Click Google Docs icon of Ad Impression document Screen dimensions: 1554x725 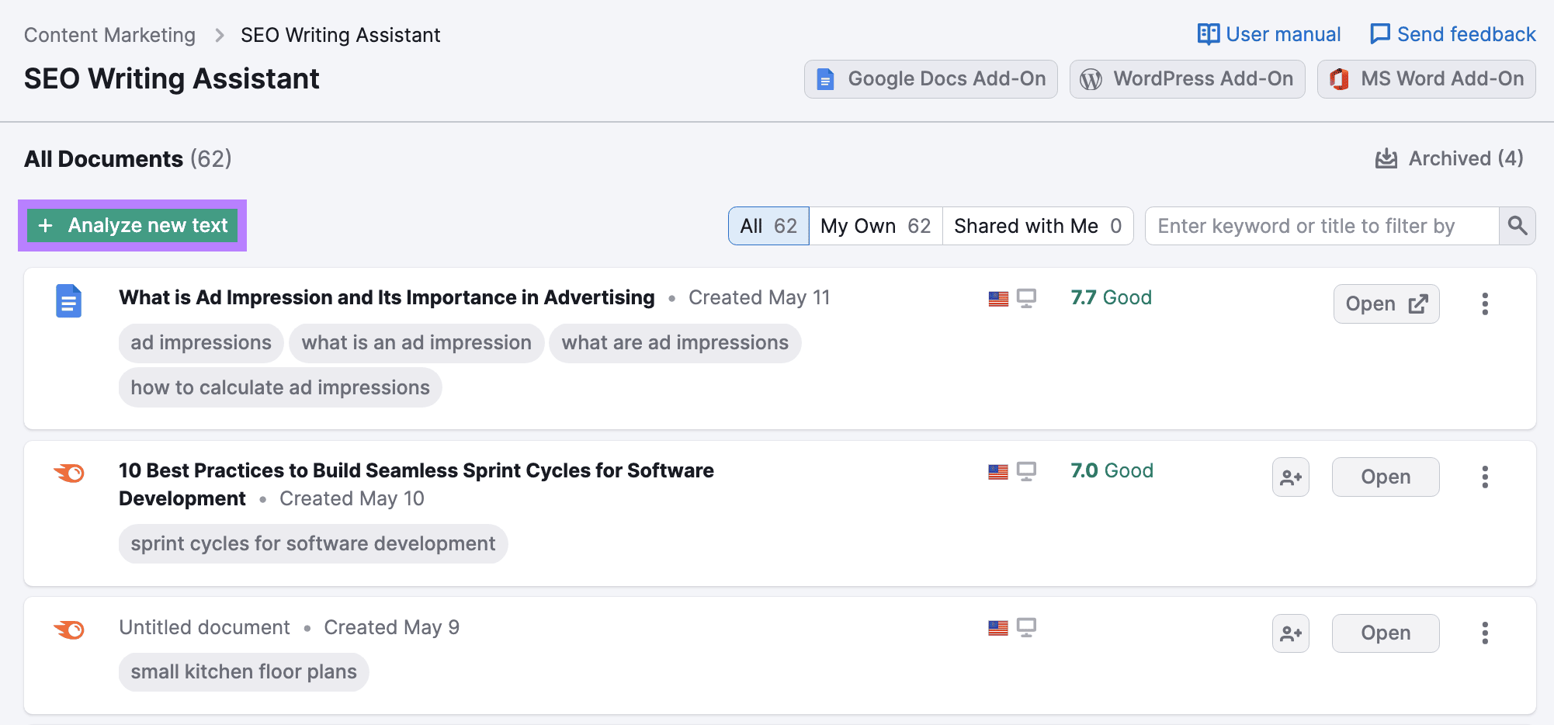[x=68, y=301]
